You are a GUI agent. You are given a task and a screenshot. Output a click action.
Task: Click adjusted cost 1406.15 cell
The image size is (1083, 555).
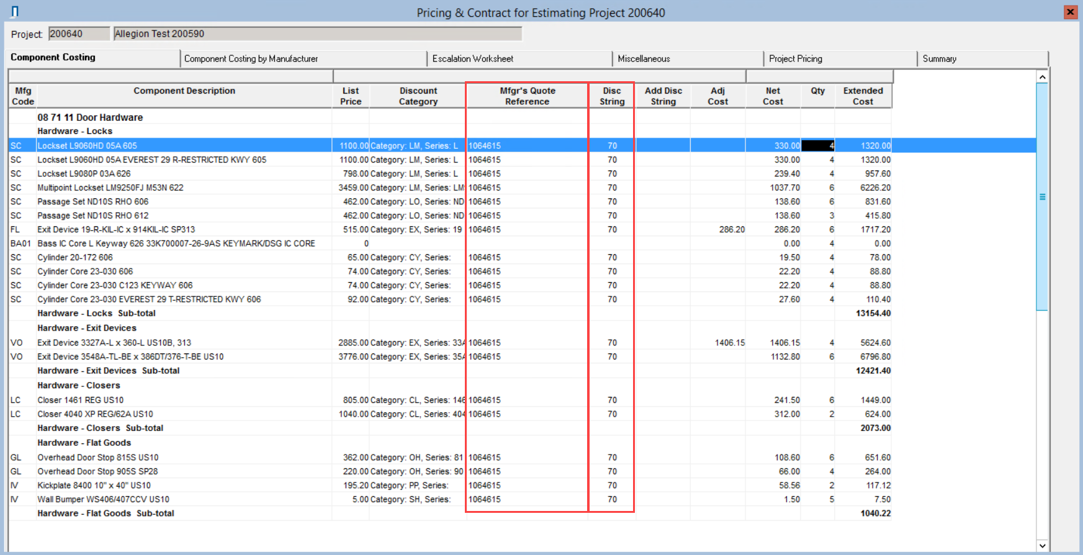click(718, 343)
